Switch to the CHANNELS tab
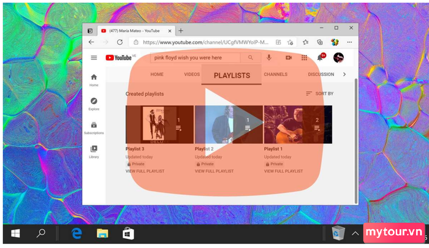This screenshot has height=248, width=429. (x=276, y=74)
